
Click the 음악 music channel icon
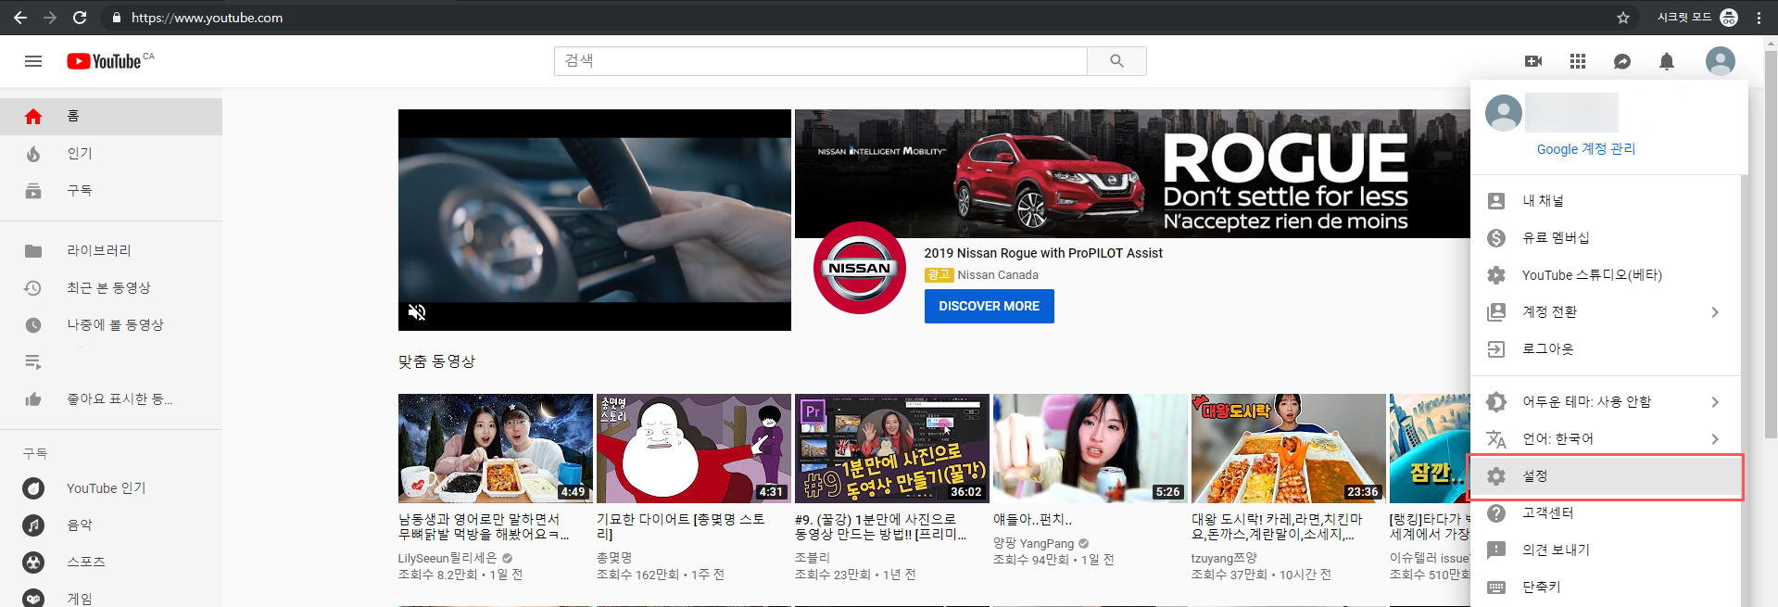pyautogui.click(x=33, y=525)
